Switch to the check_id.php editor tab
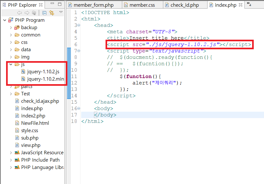Viewport: 264px width, 184px height. click(x=185, y=5)
